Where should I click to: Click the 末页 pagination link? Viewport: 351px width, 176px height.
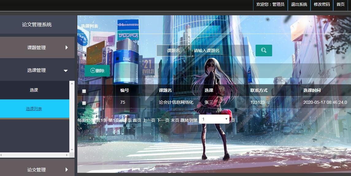(x=175, y=120)
